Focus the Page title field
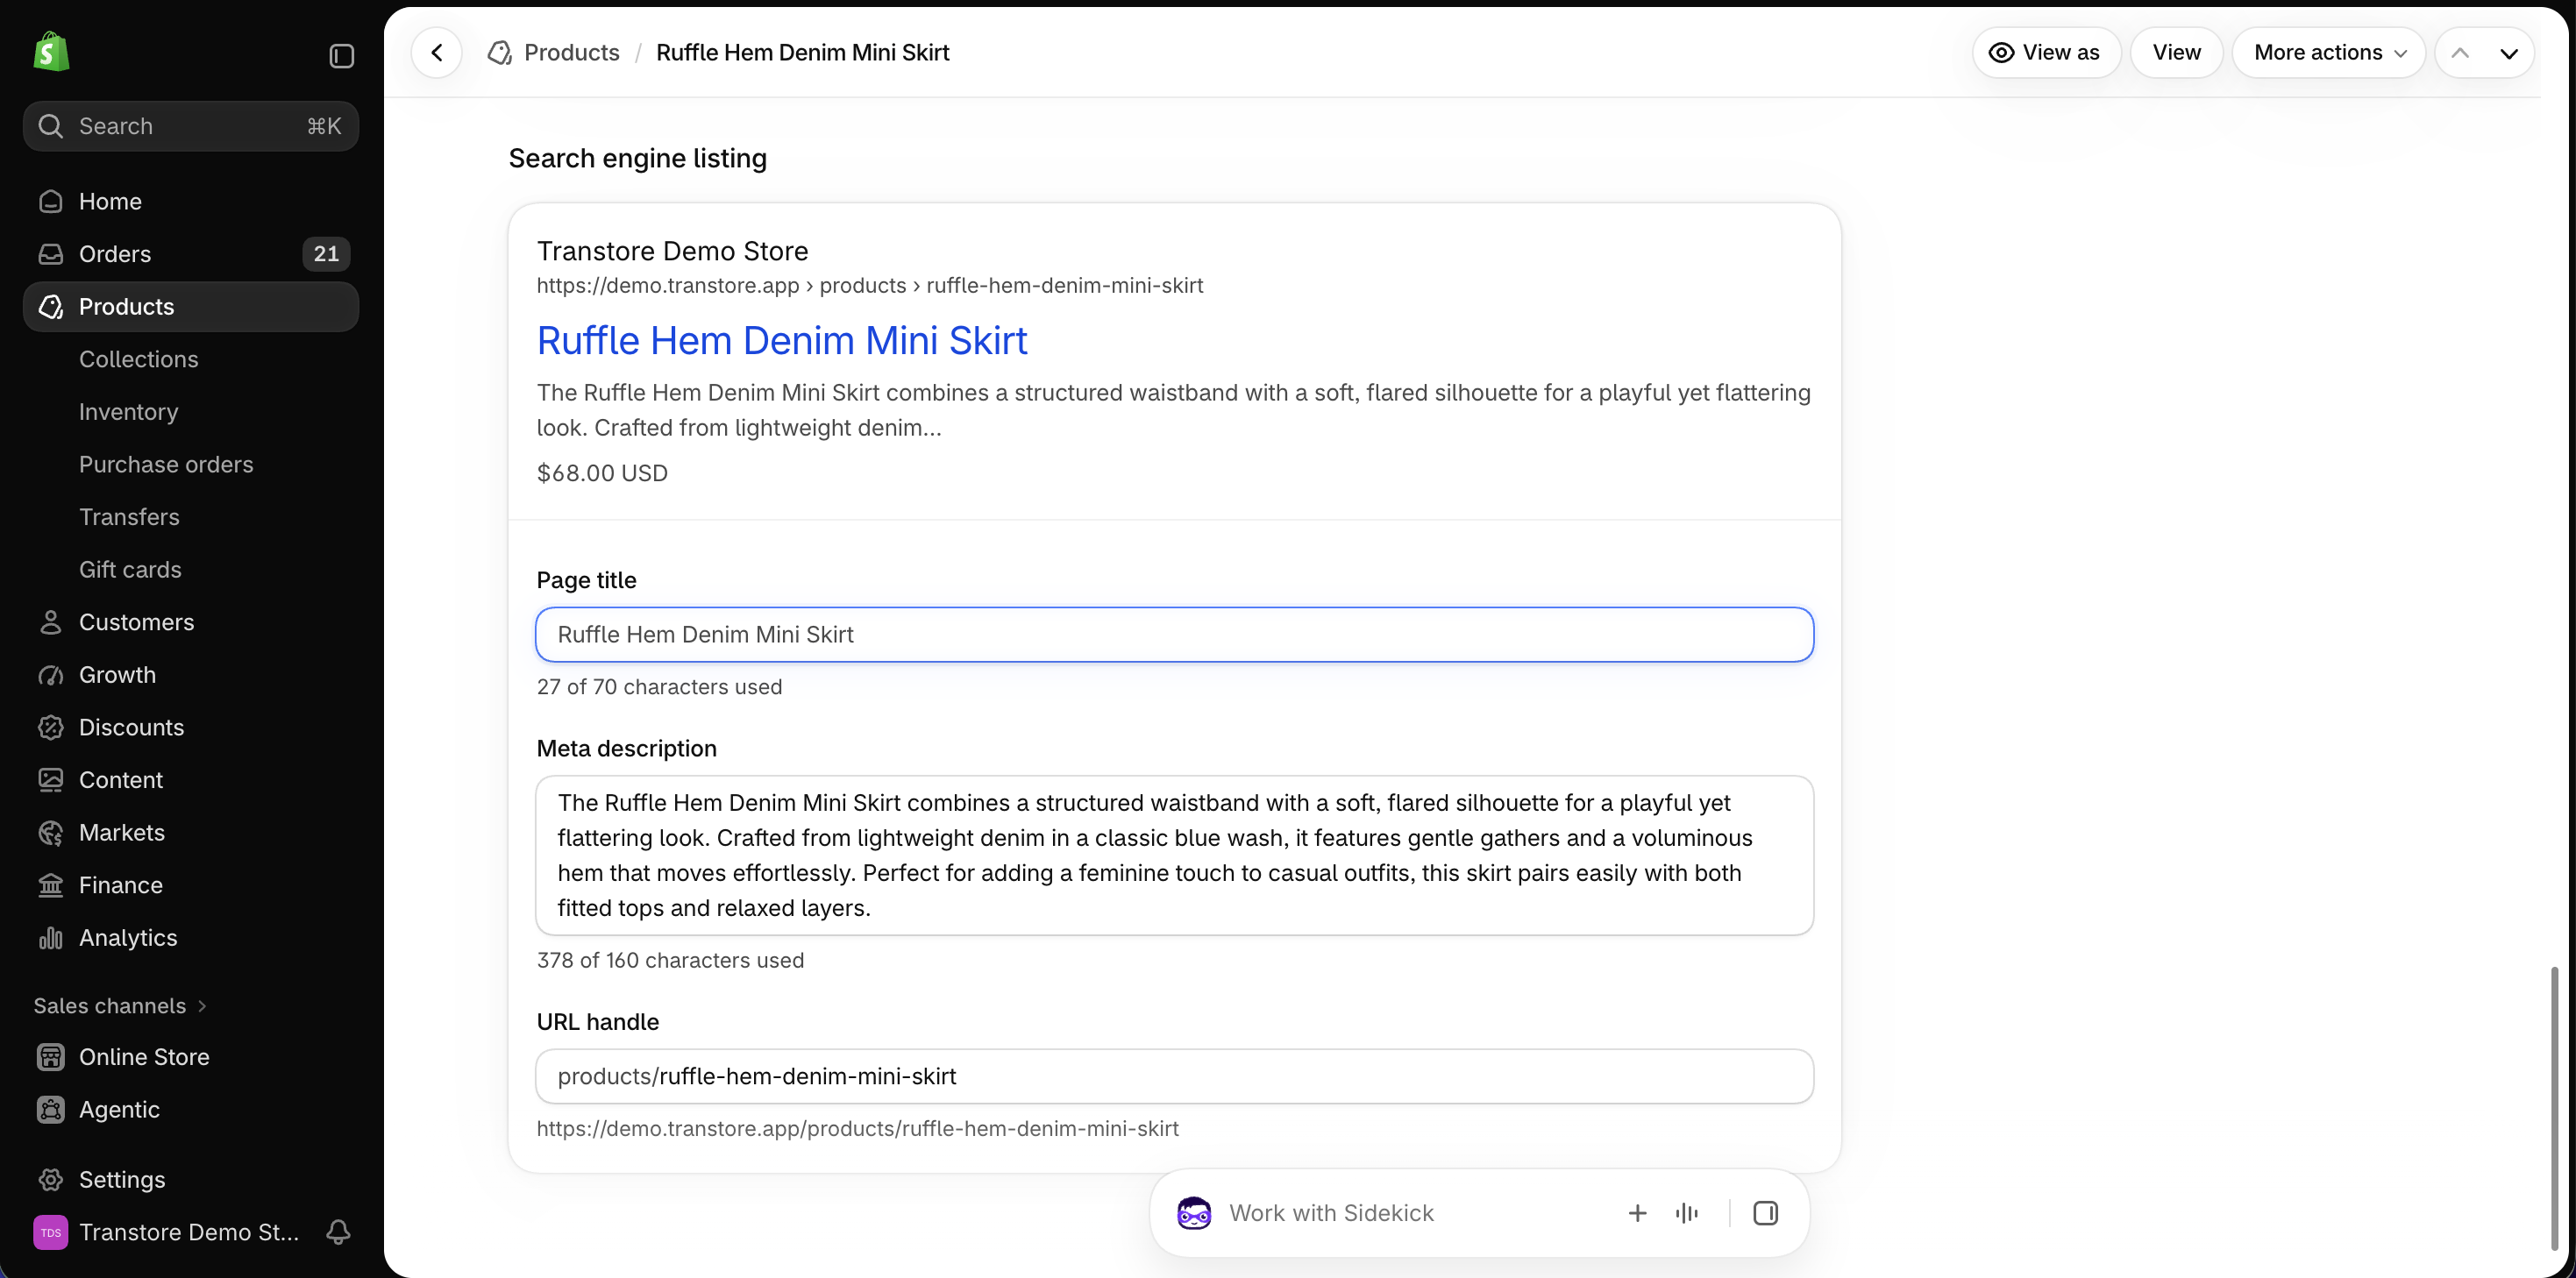Image resolution: width=2576 pixels, height=1278 pixels. (1174, 634)
